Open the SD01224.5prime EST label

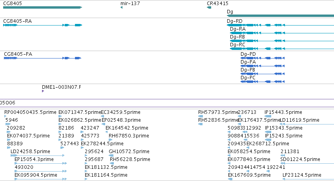point(300,159)
